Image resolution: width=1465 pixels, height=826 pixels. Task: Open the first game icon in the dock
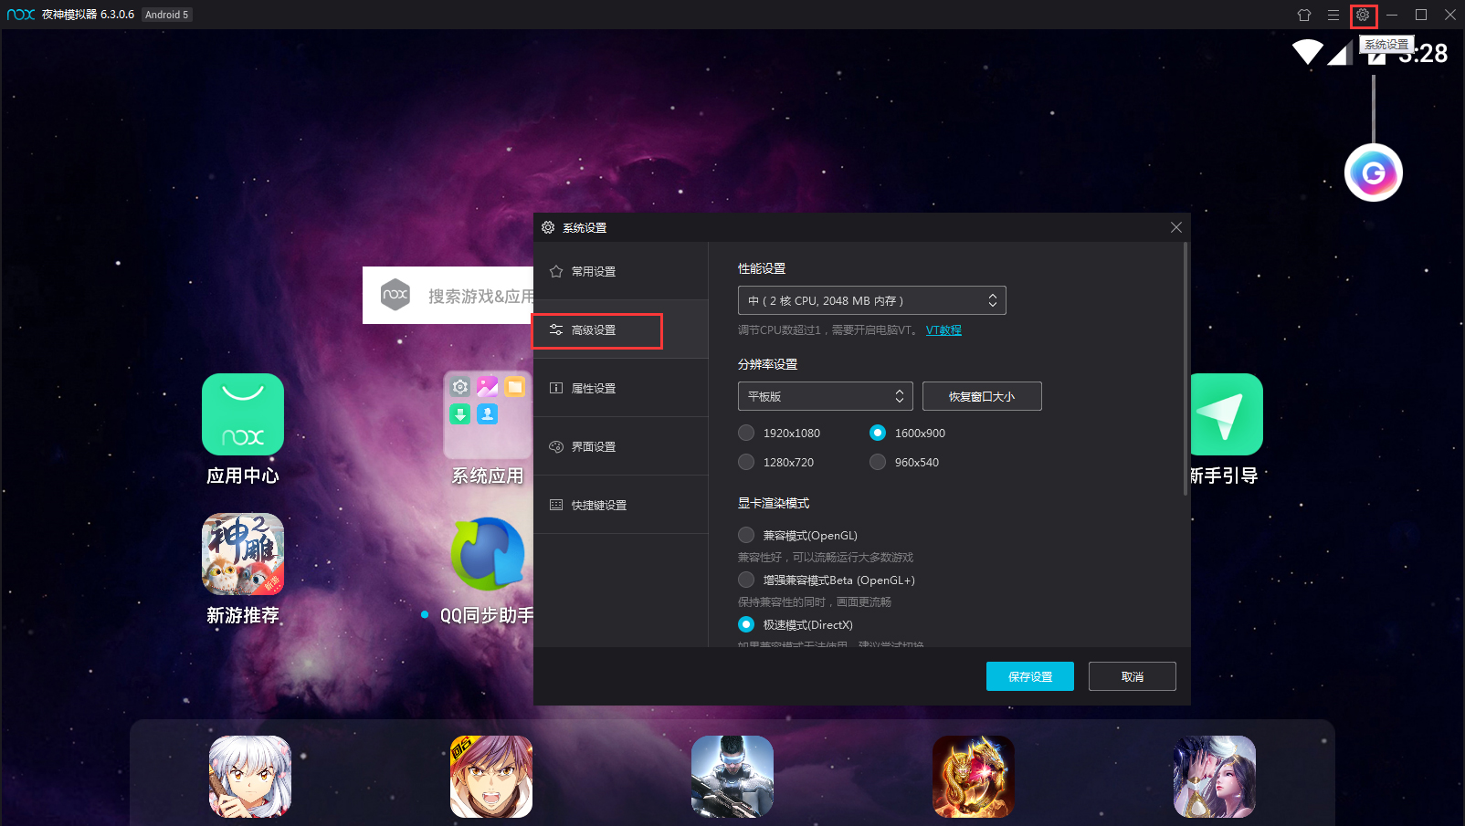[249, 777]
